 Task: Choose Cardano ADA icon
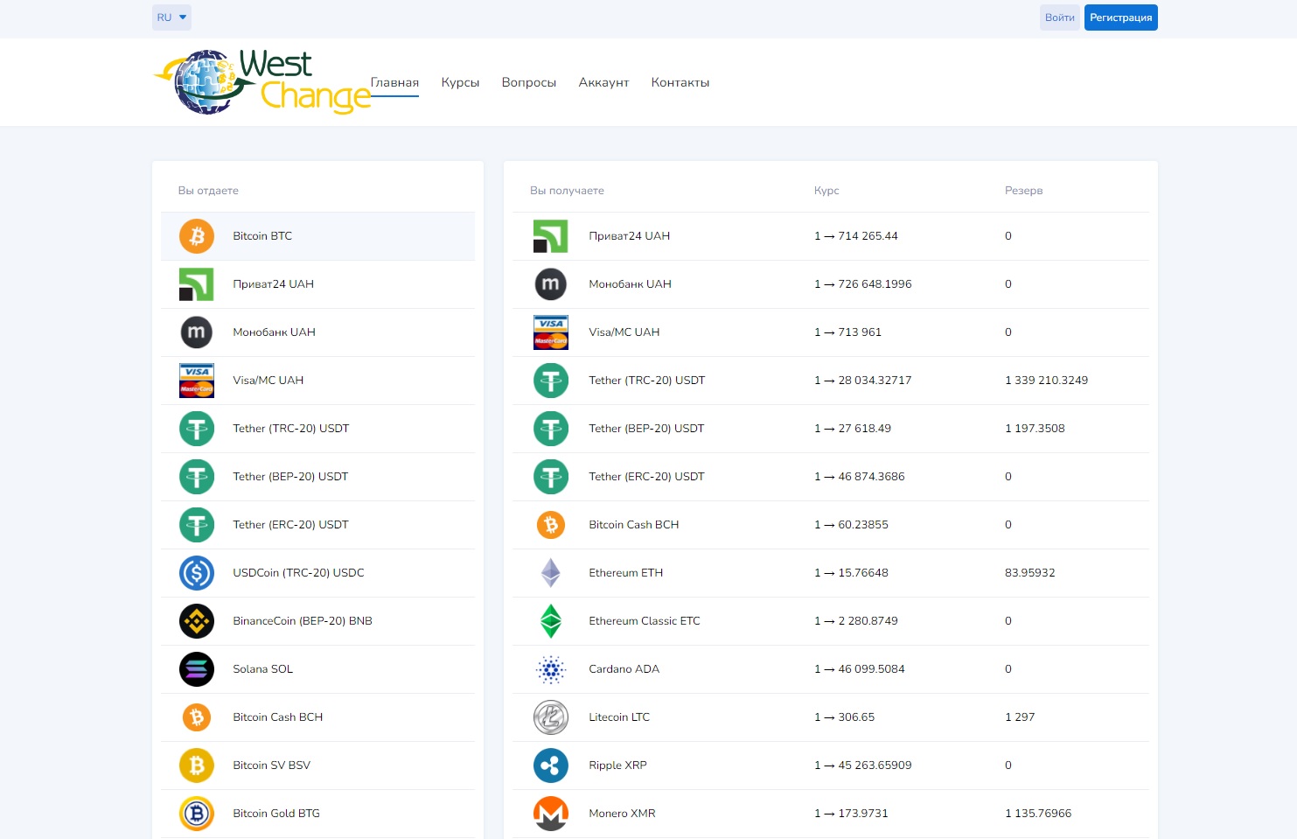coord(551,669)
